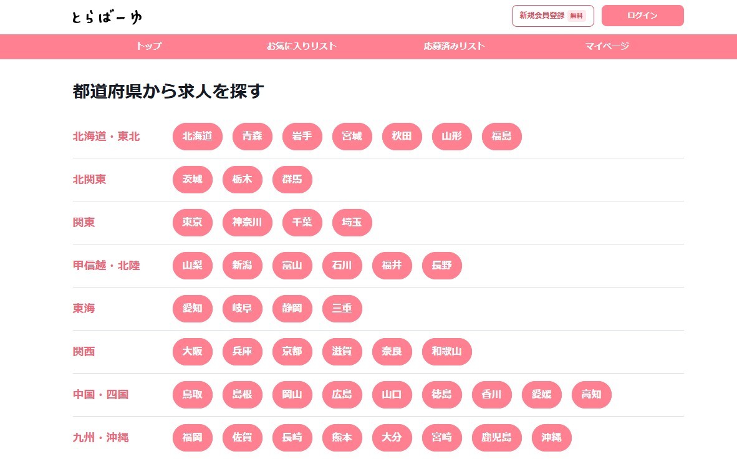Choose 山形 in the 北海道・東北 row

tap(451, 137)
